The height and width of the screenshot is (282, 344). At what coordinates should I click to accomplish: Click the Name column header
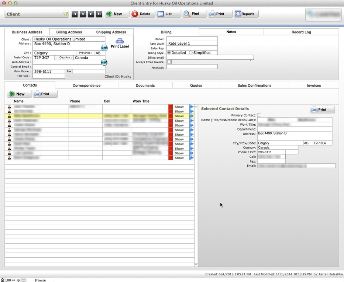[19, 101]
